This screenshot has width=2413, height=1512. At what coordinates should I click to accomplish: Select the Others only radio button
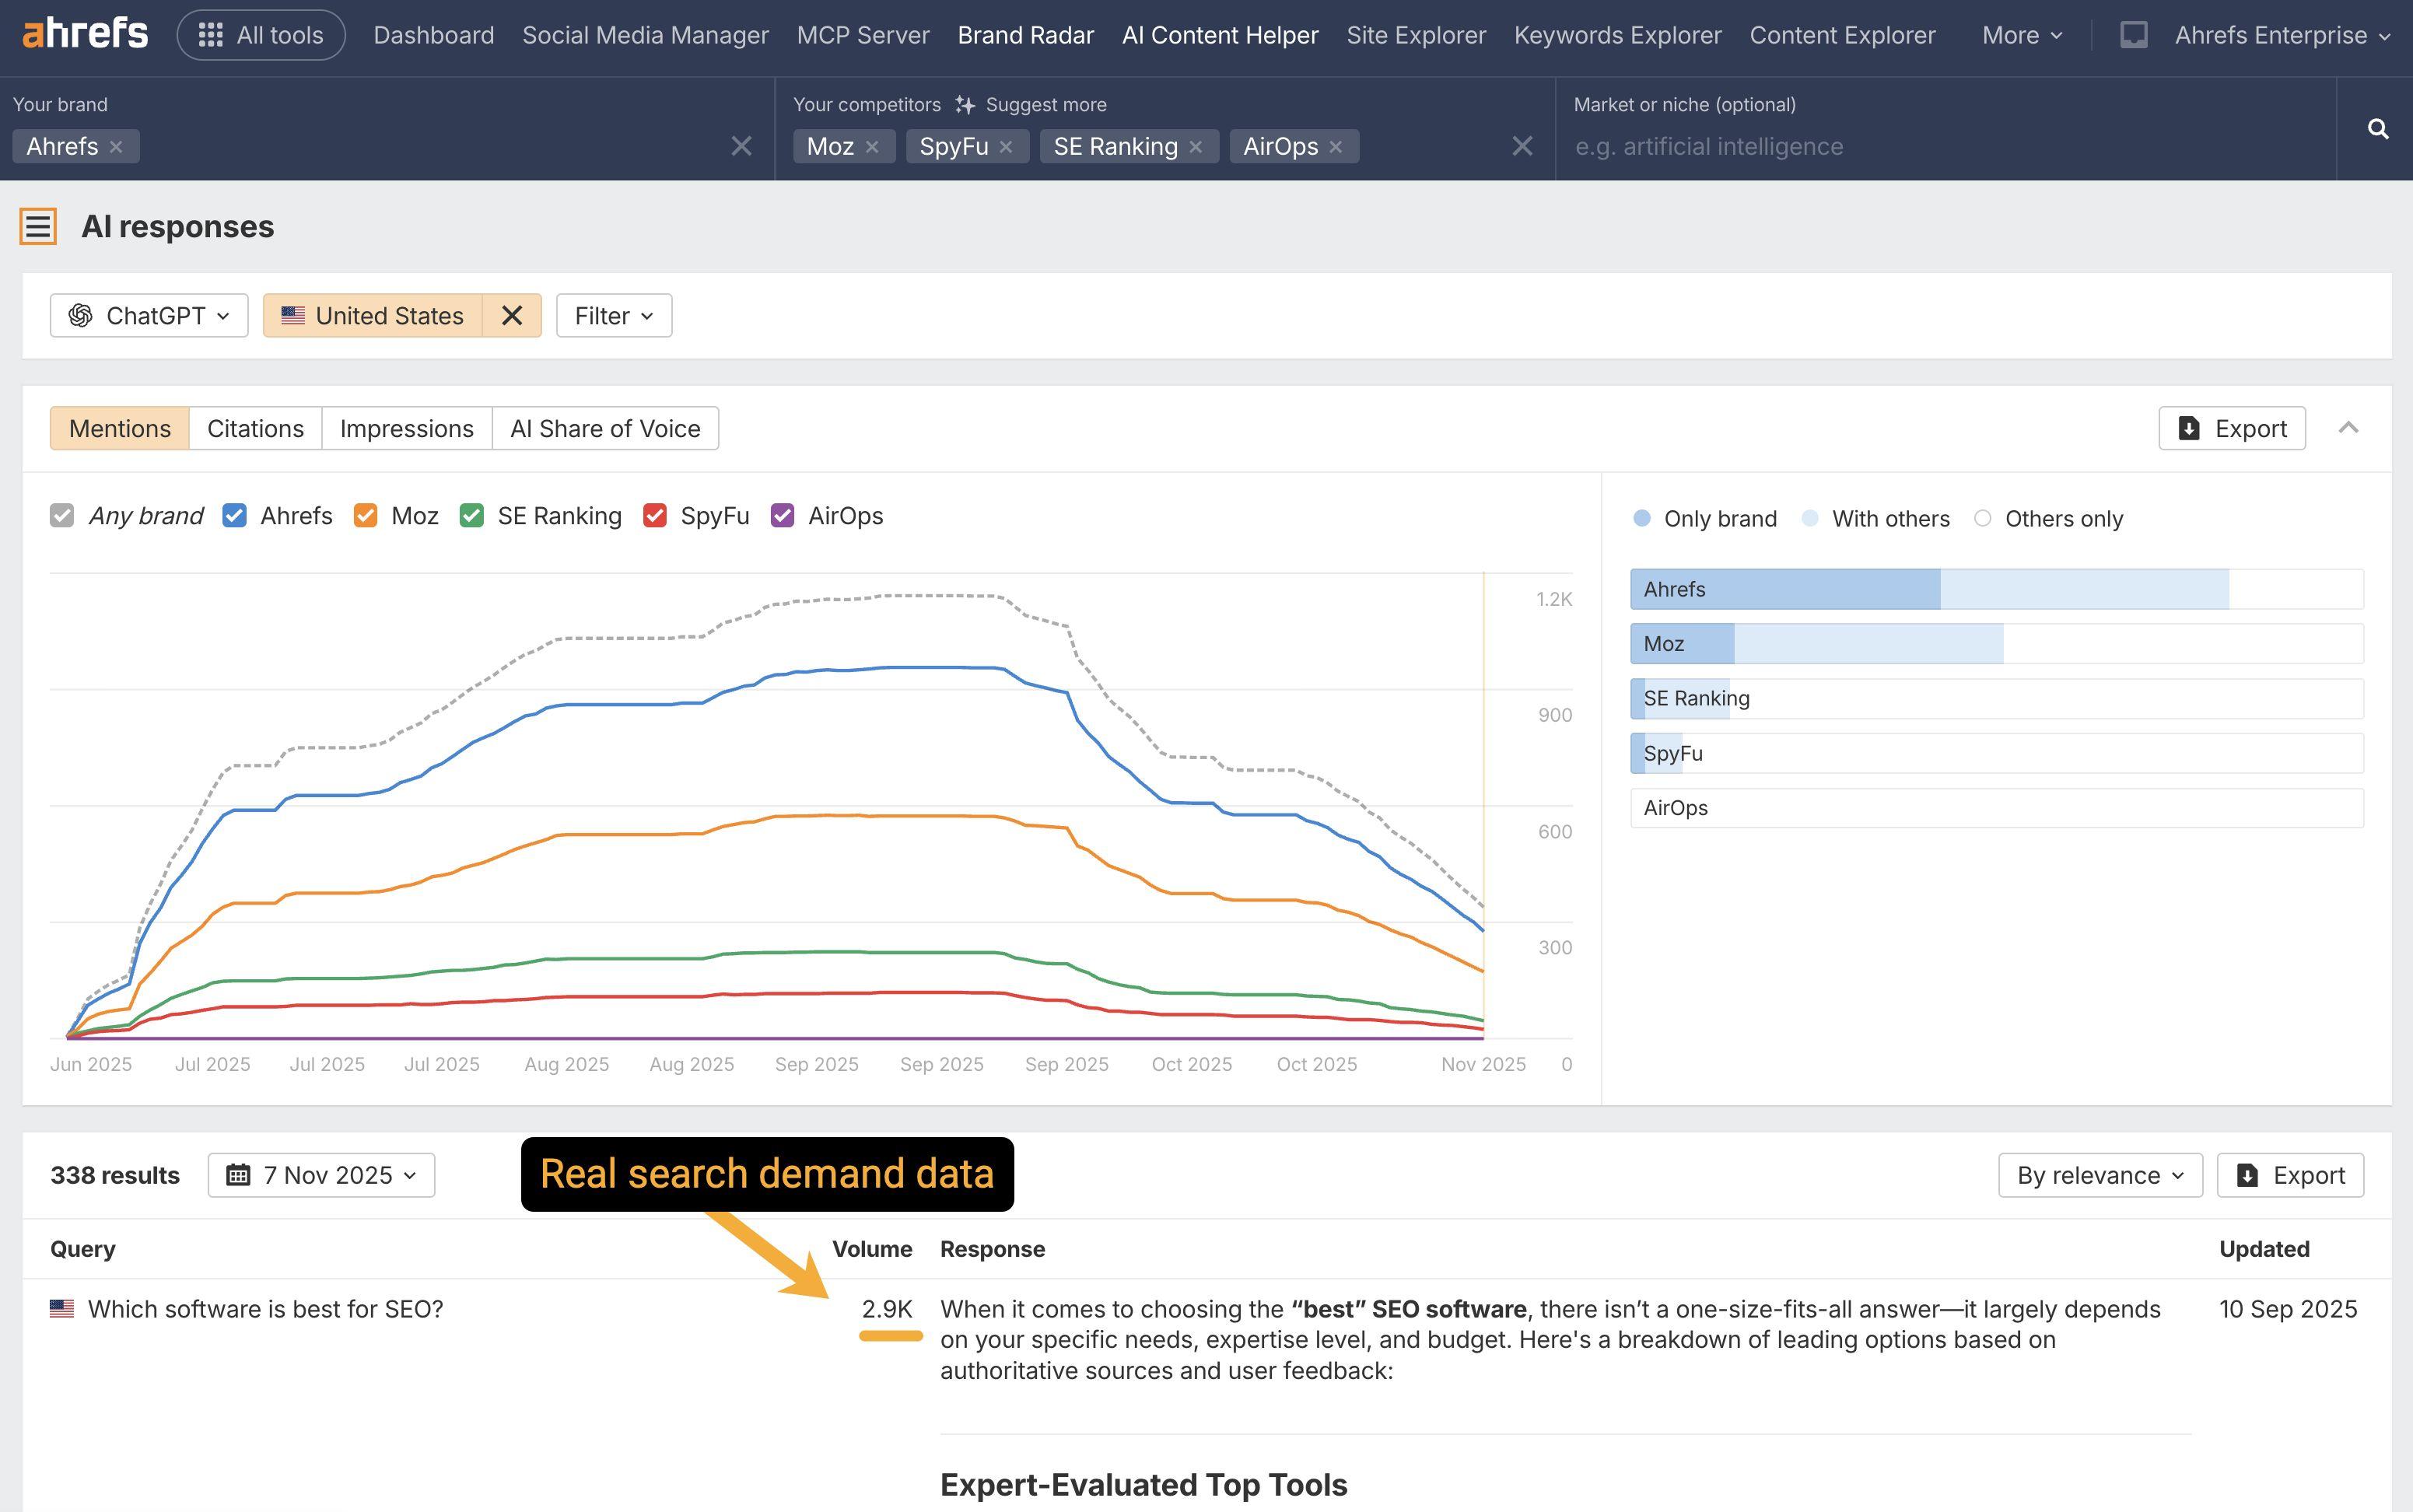[x=1983, y=518]
